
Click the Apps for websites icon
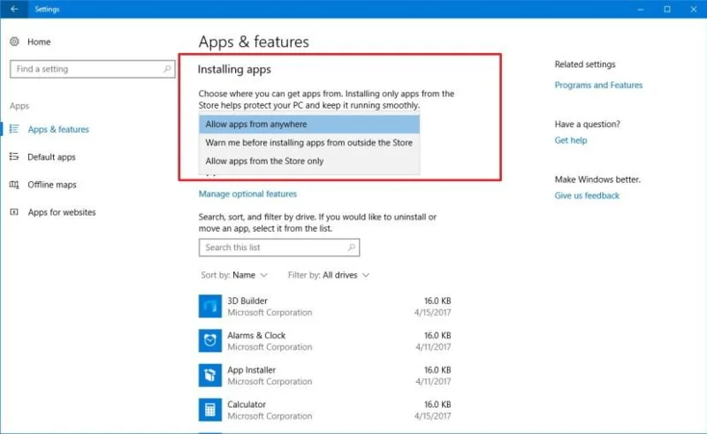tap(14, 212)
